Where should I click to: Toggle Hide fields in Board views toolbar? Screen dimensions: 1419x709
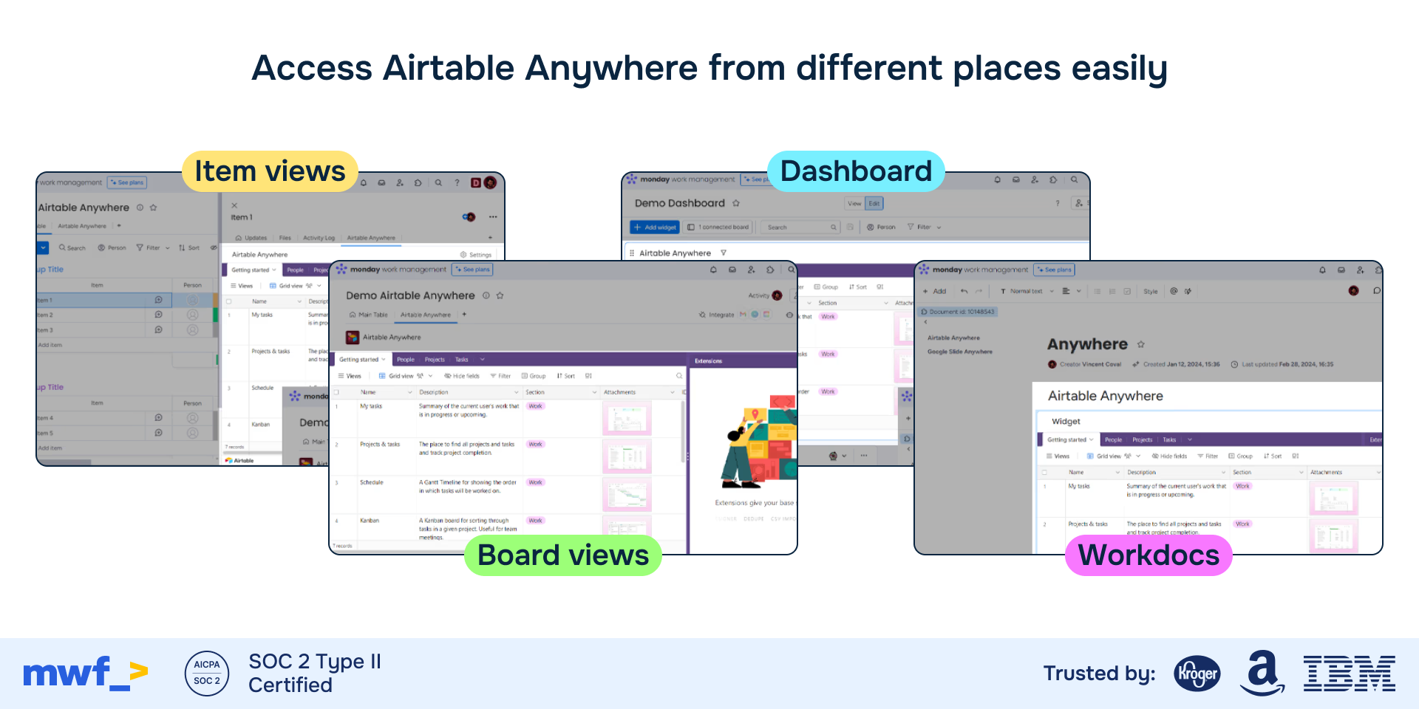[x=462, y=376]
